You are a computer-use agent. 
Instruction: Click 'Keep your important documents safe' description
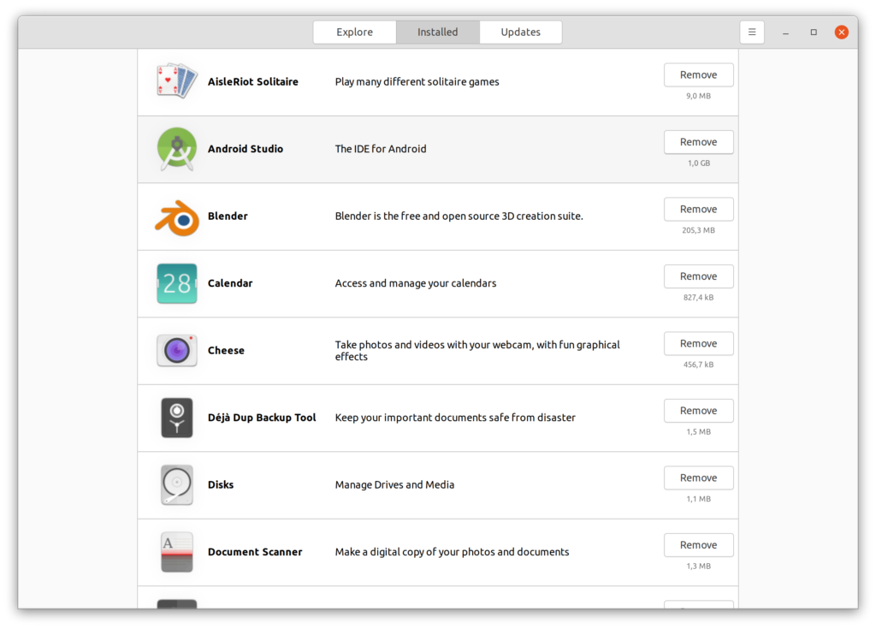tap(455, 418)
